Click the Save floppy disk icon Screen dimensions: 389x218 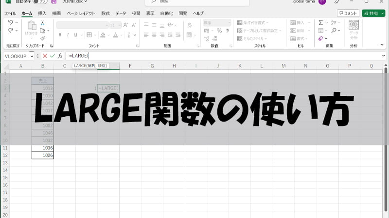[53, 2]
